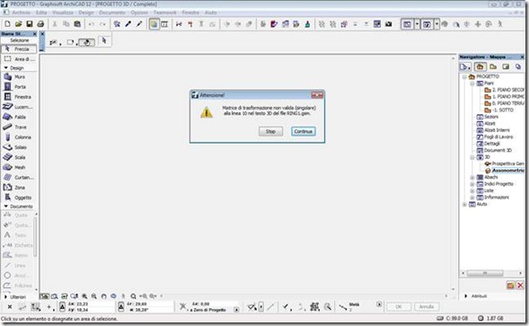Toggle the rotated rectangle selection method
Screen dimensions: 529x326
[x=87, y=42]
